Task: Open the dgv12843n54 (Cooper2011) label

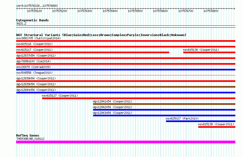Action: tap(112, 113)
